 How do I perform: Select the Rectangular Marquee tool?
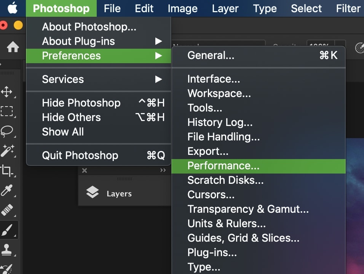(x=7, y=111)
